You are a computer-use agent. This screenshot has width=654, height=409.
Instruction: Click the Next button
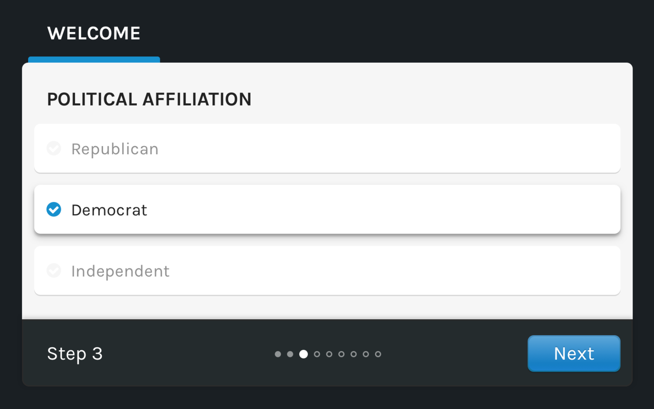click(x=574, y=353)
